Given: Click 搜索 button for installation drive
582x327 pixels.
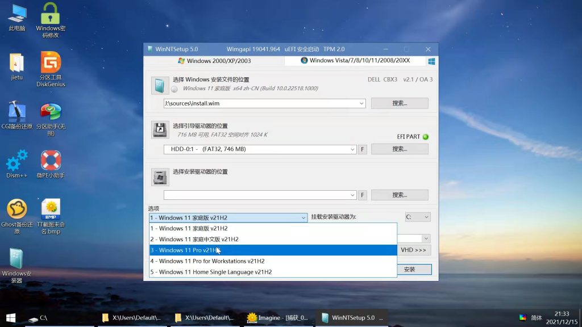Looking at the screenshot, I should [400, 195].
